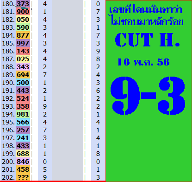Select the yellow cell 050
The height and width of the screenshot is (182, 192).
(23, 19)
